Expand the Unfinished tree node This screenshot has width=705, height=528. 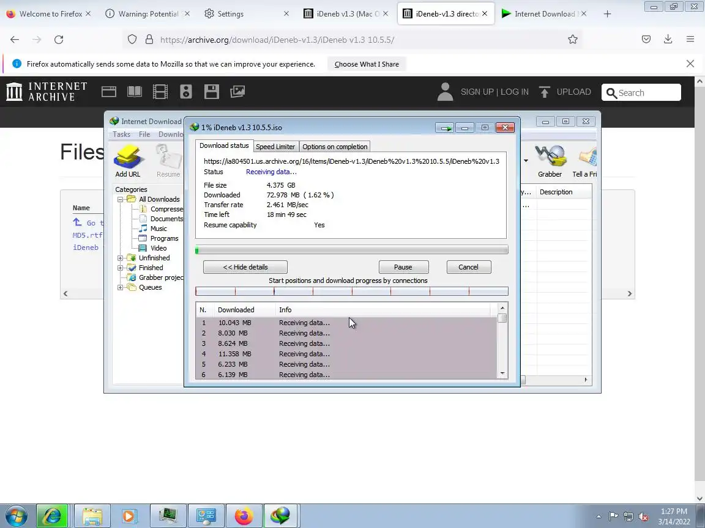[x=120, y=258]
